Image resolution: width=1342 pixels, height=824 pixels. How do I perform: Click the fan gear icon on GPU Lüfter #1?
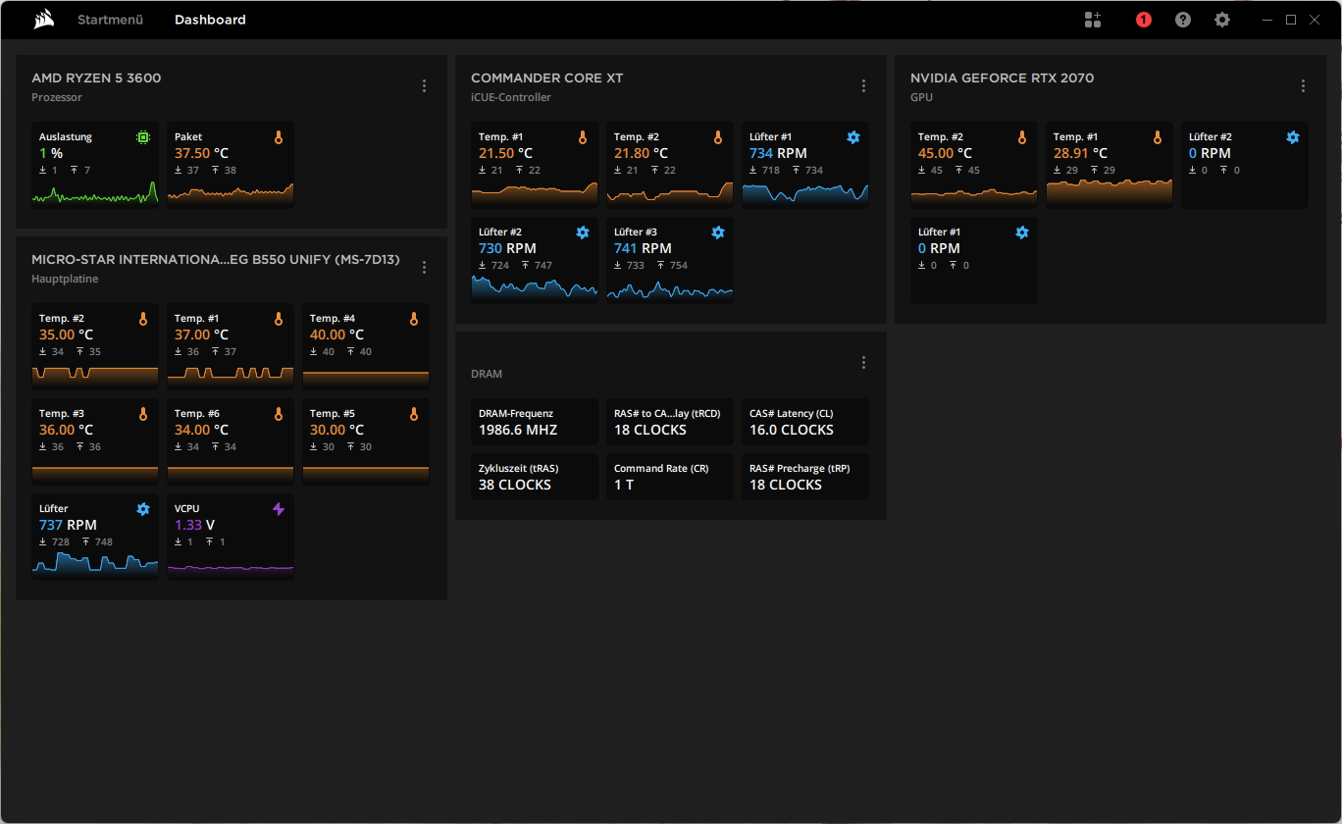pyautogui.click(x=1022, y=232)
